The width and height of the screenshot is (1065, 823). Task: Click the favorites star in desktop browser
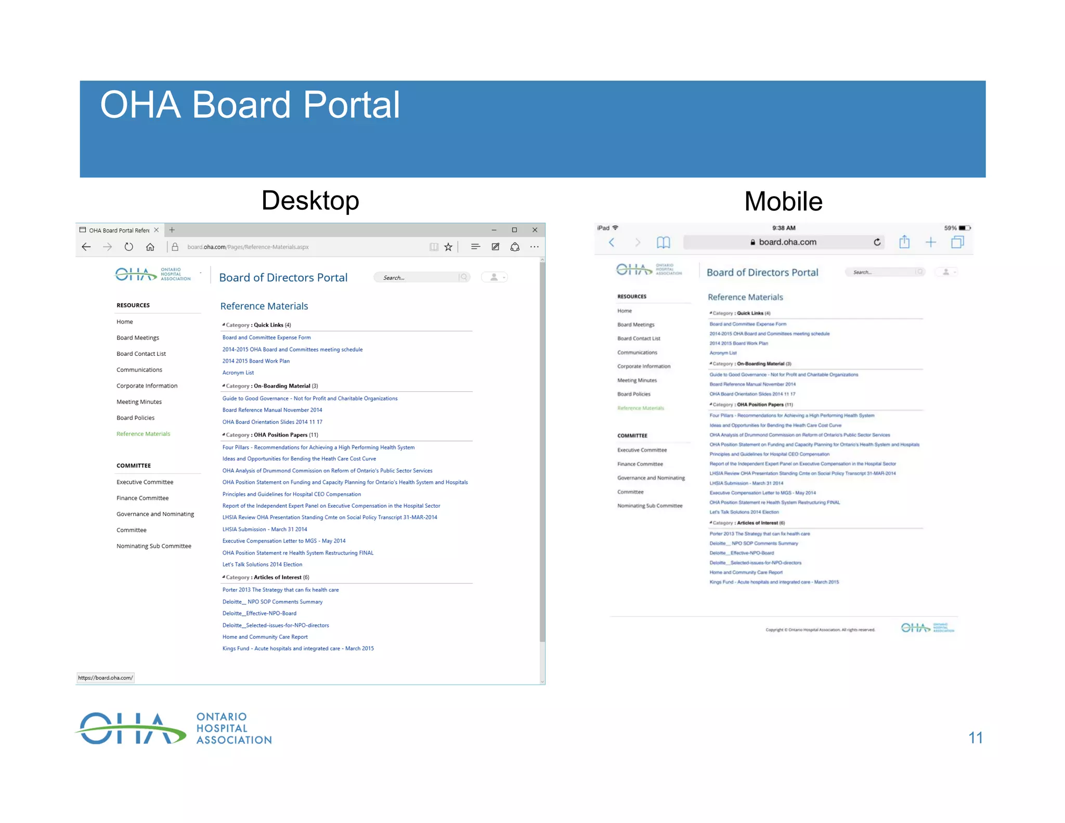click(448, 247)
